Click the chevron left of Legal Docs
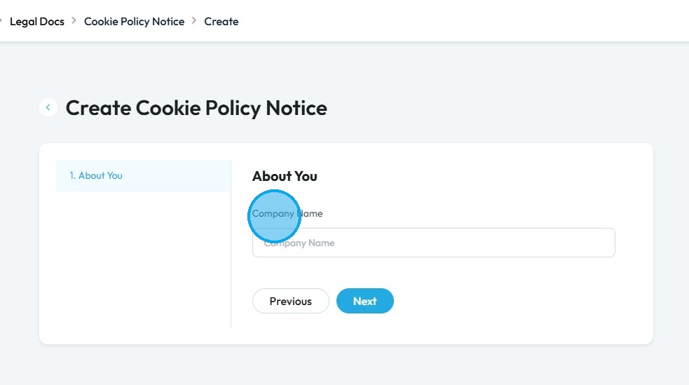This screenshot has height=385, width=689. point(1,21)
